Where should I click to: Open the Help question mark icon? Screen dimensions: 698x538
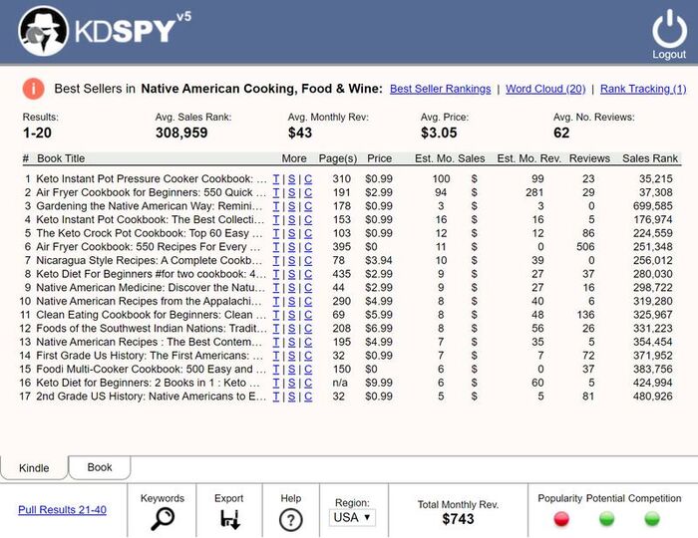(x=291, y=519)
